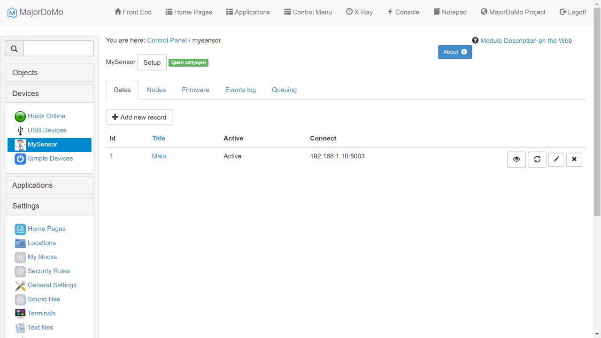
Task: Switch to the Nodes tab
Action: pyautogui.click(x=156, y=90)
